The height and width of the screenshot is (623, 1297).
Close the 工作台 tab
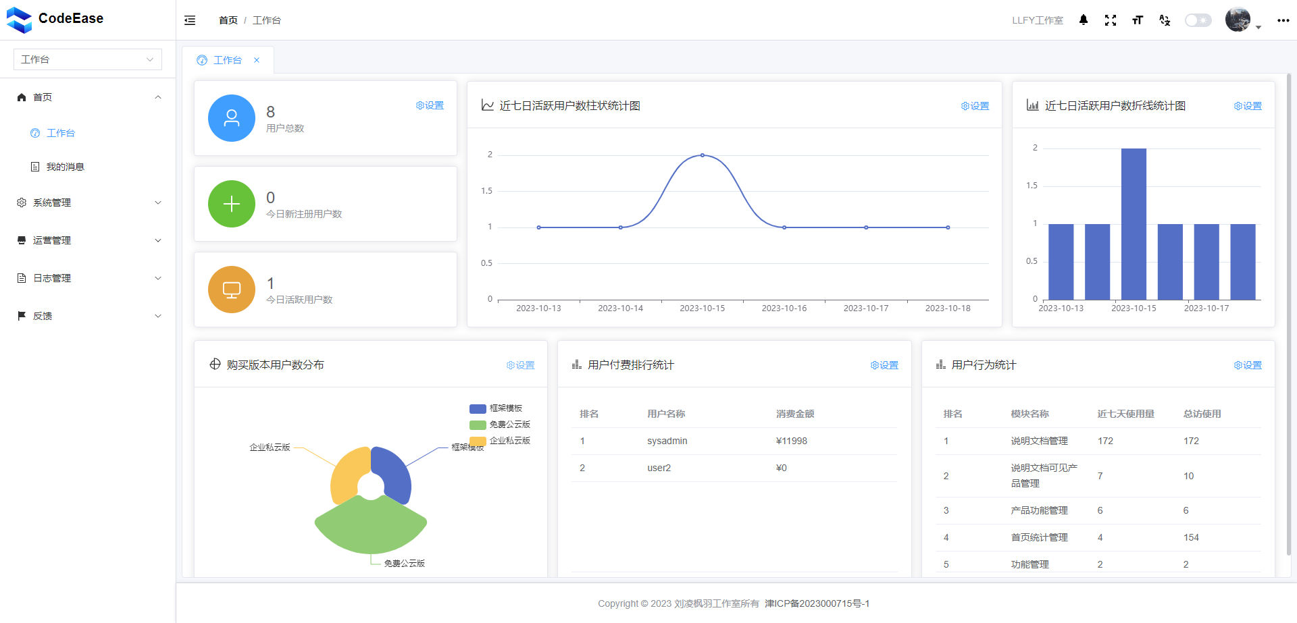[x=257, y=60]
